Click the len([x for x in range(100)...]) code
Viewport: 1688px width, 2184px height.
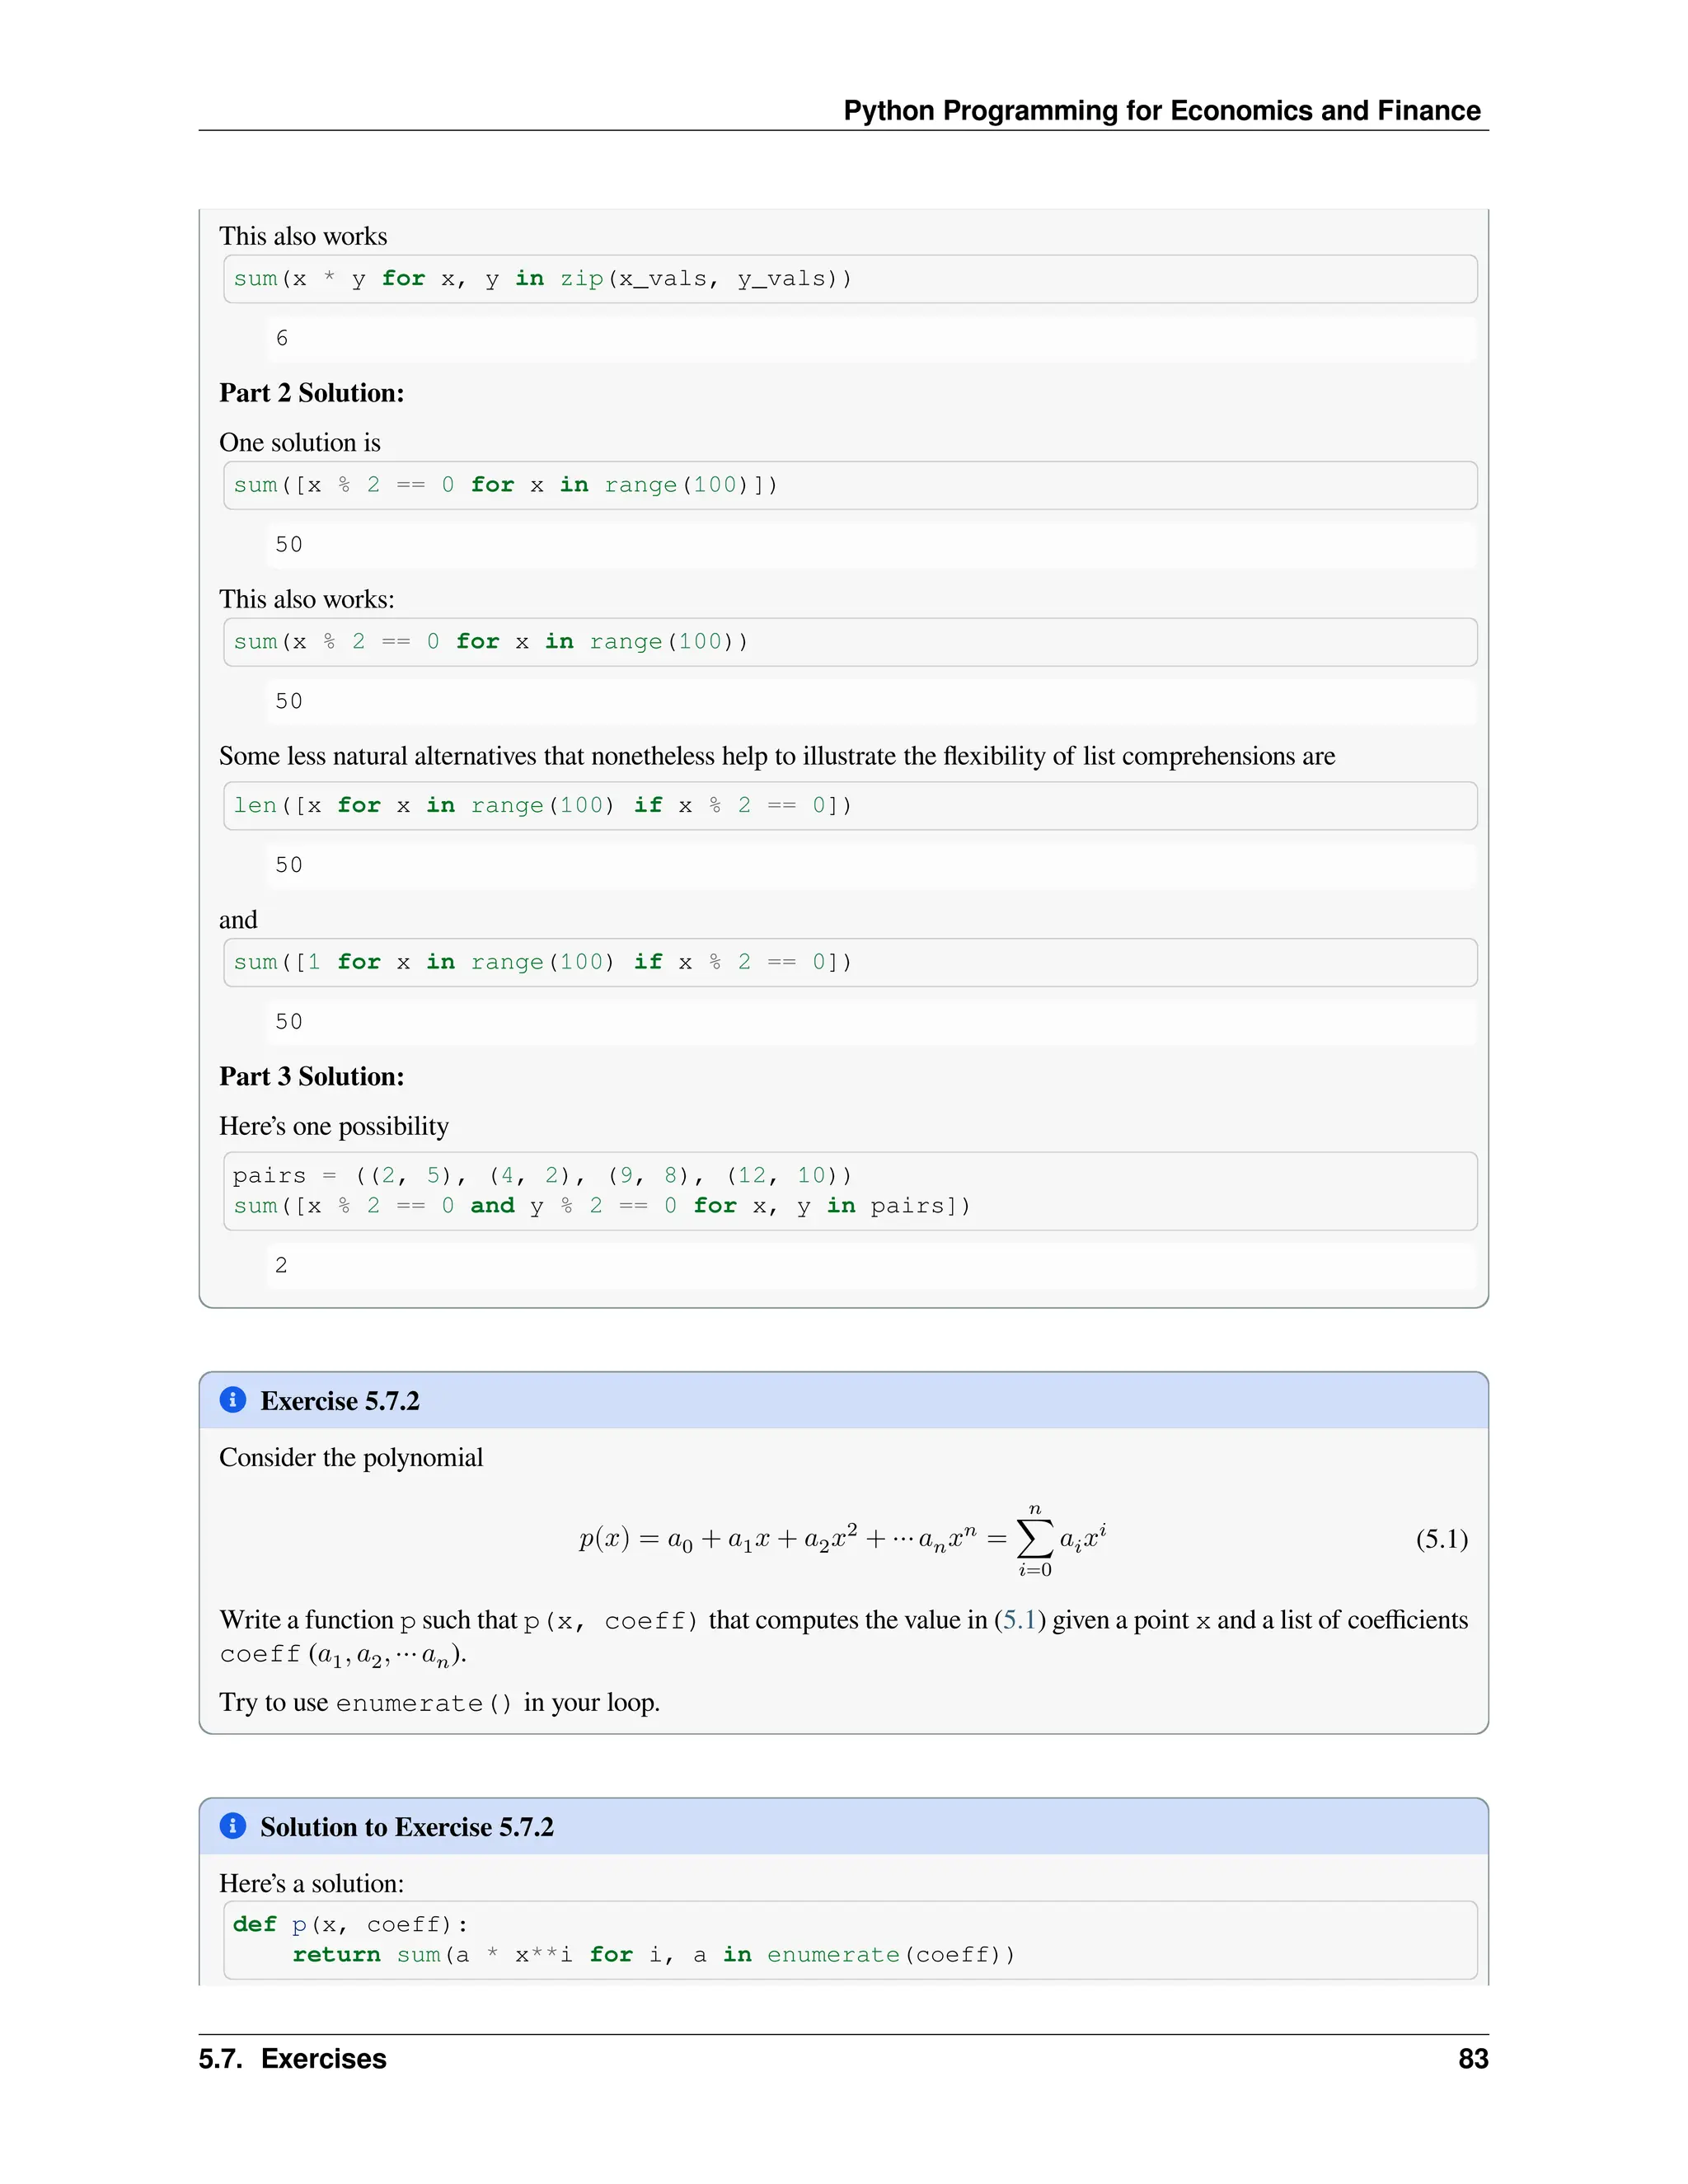point(850,806)
